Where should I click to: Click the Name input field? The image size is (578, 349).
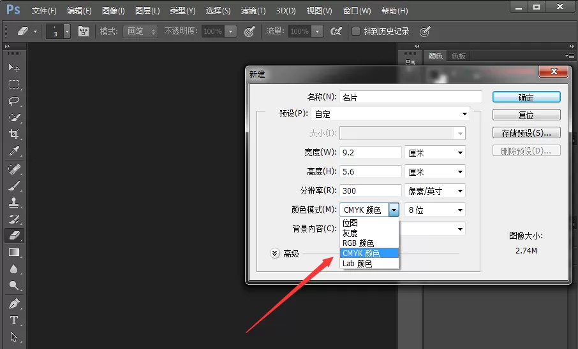coord(411,97)
